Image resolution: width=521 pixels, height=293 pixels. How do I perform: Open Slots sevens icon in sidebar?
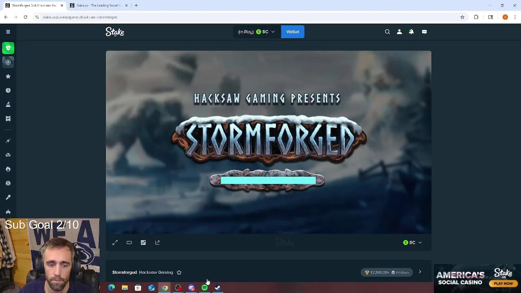point(8,155)
